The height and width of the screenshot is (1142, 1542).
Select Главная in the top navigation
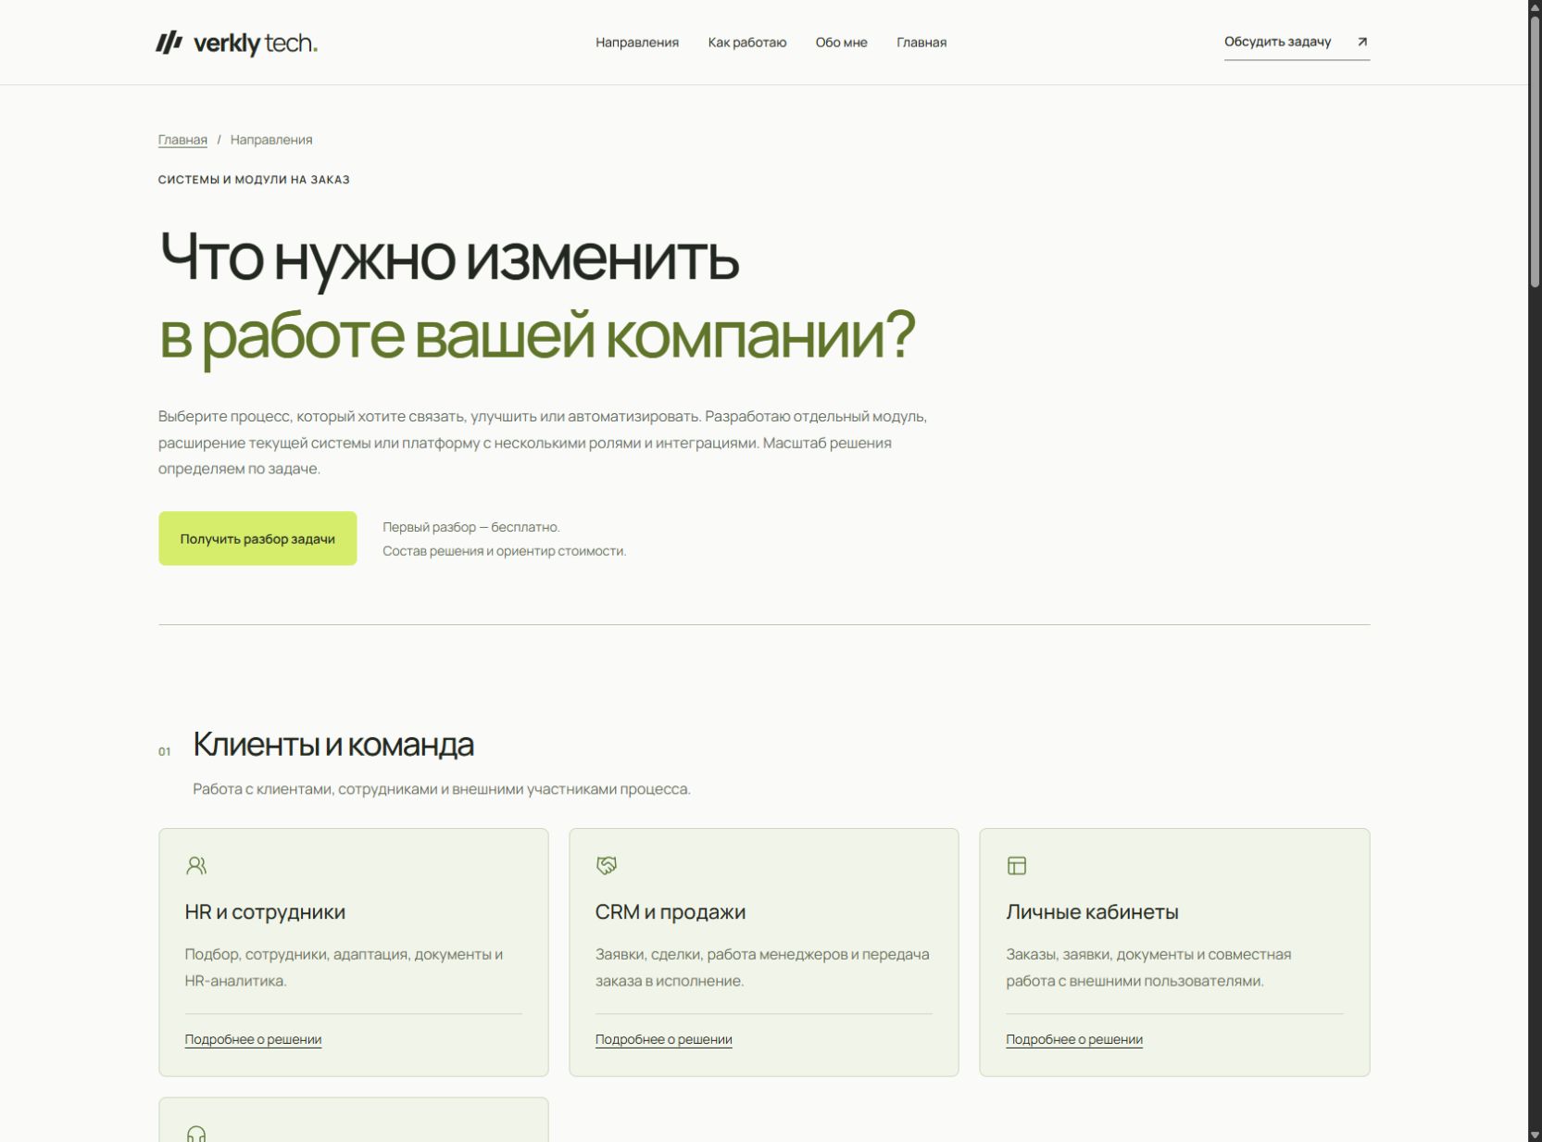coord(921,43)
